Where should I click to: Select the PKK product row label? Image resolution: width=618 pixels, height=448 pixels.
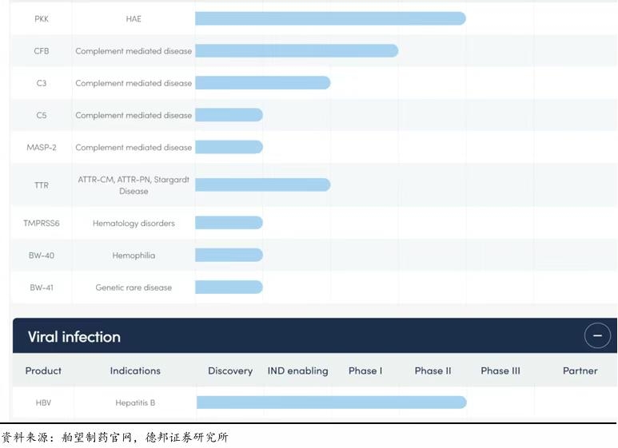(42, 18)
